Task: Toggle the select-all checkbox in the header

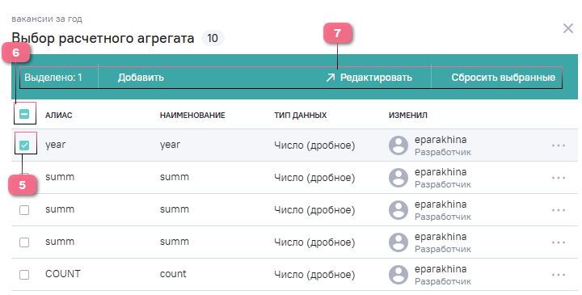Action: (24, 114)
